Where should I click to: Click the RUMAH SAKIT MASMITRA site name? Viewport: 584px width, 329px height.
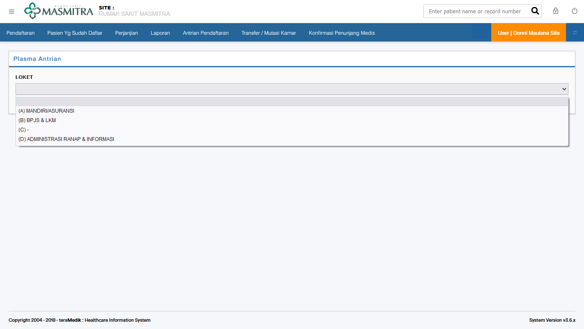pyautogui.click(x=134, y=14)
